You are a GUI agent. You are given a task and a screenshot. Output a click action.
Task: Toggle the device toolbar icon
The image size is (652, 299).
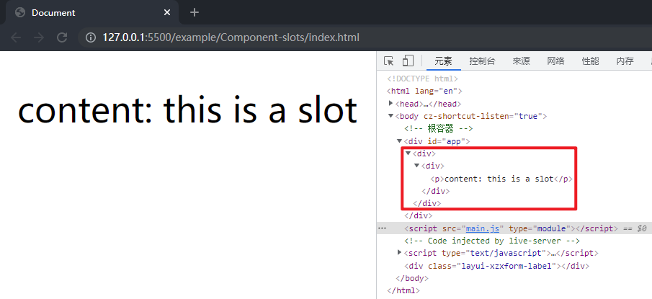(408, 61)
